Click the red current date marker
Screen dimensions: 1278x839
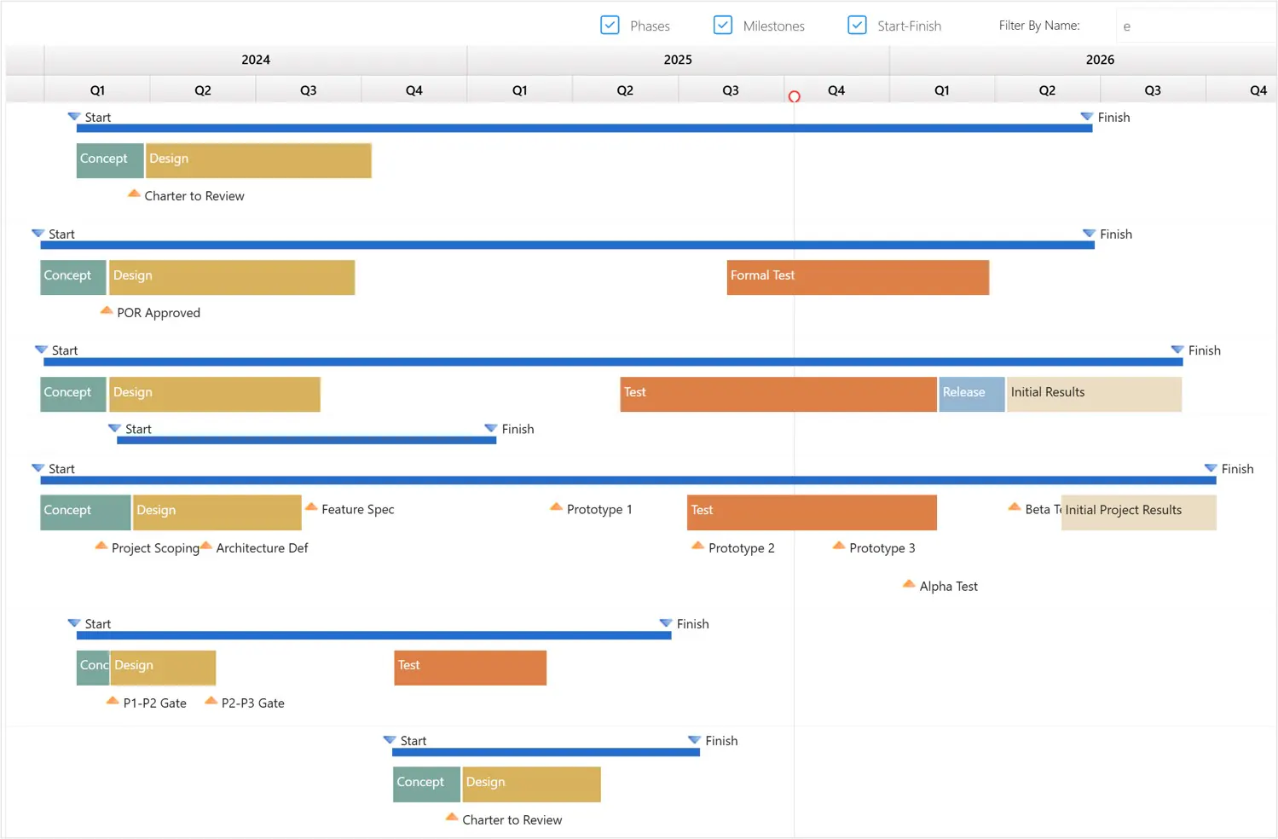(x=794, y=96)
